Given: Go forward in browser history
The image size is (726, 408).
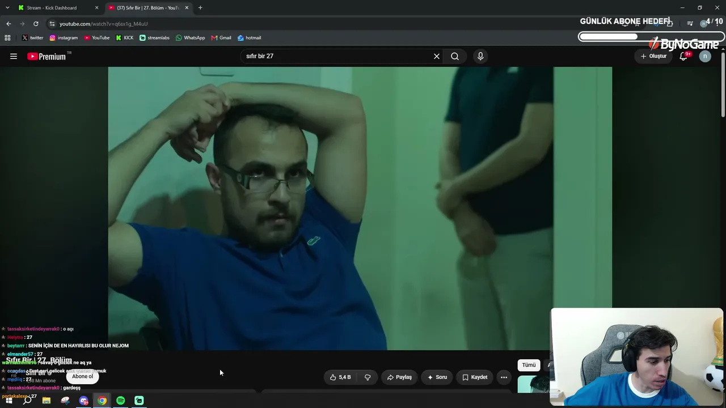Looking at the screenshot, I should point(22,24).
